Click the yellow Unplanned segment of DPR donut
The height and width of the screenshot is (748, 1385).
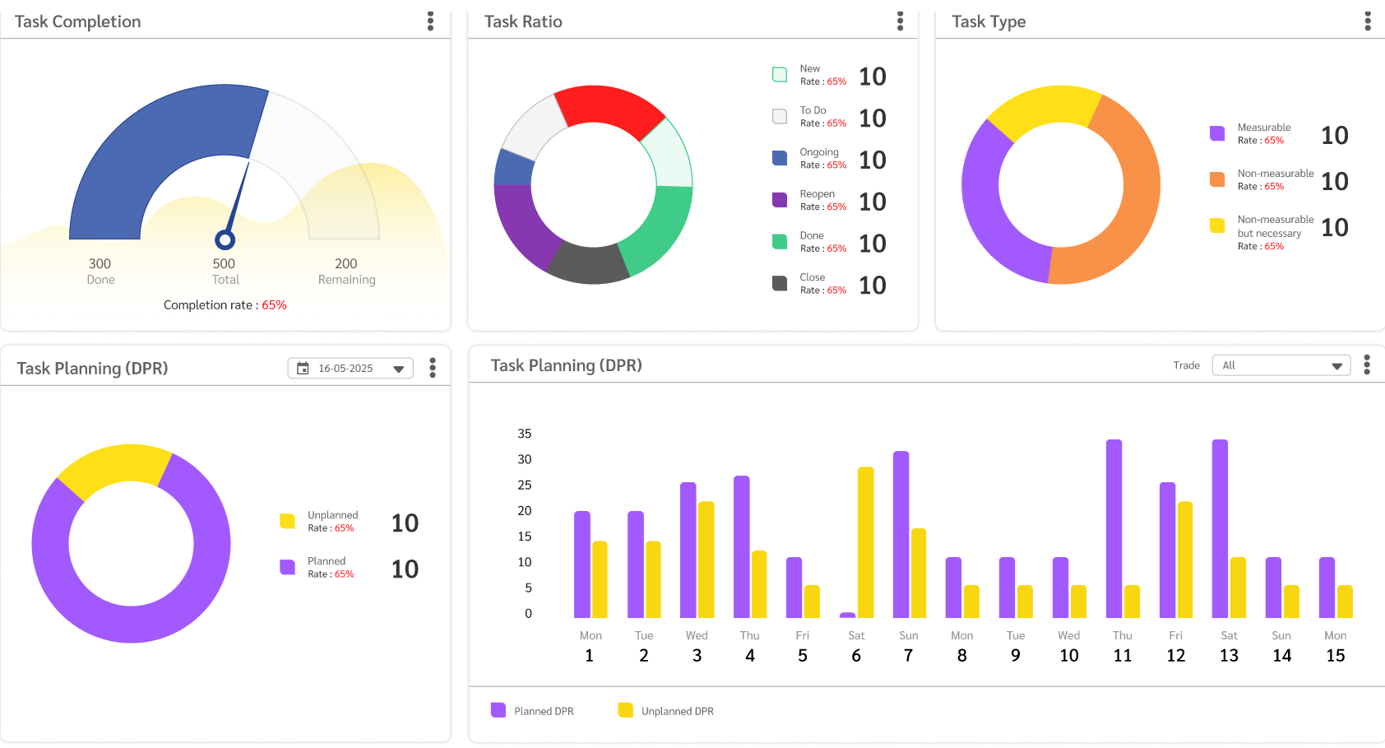pos(115,465)
